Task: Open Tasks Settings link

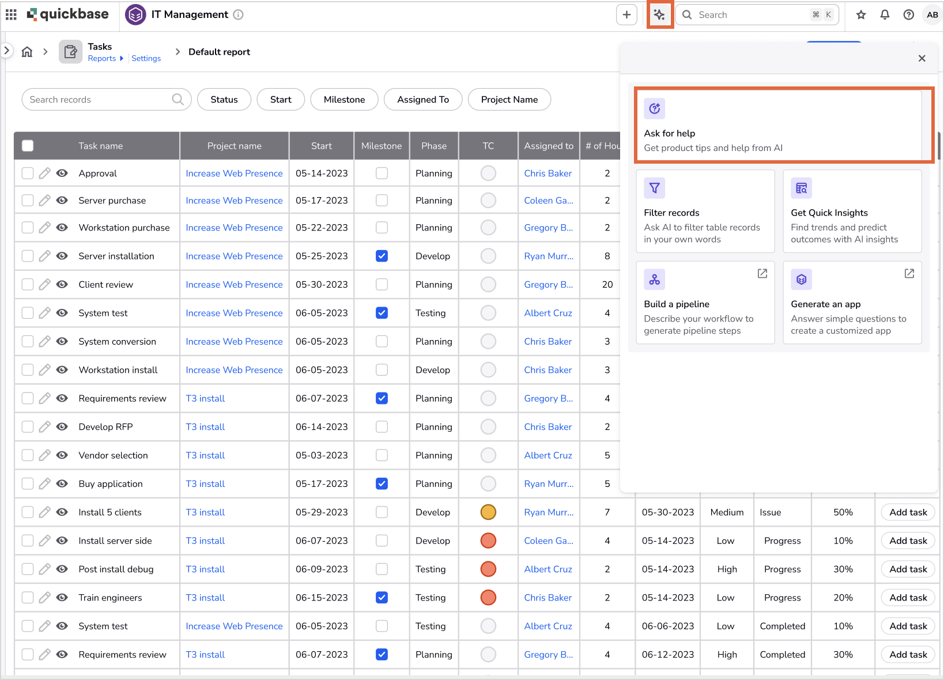Action: pos(146,58)
